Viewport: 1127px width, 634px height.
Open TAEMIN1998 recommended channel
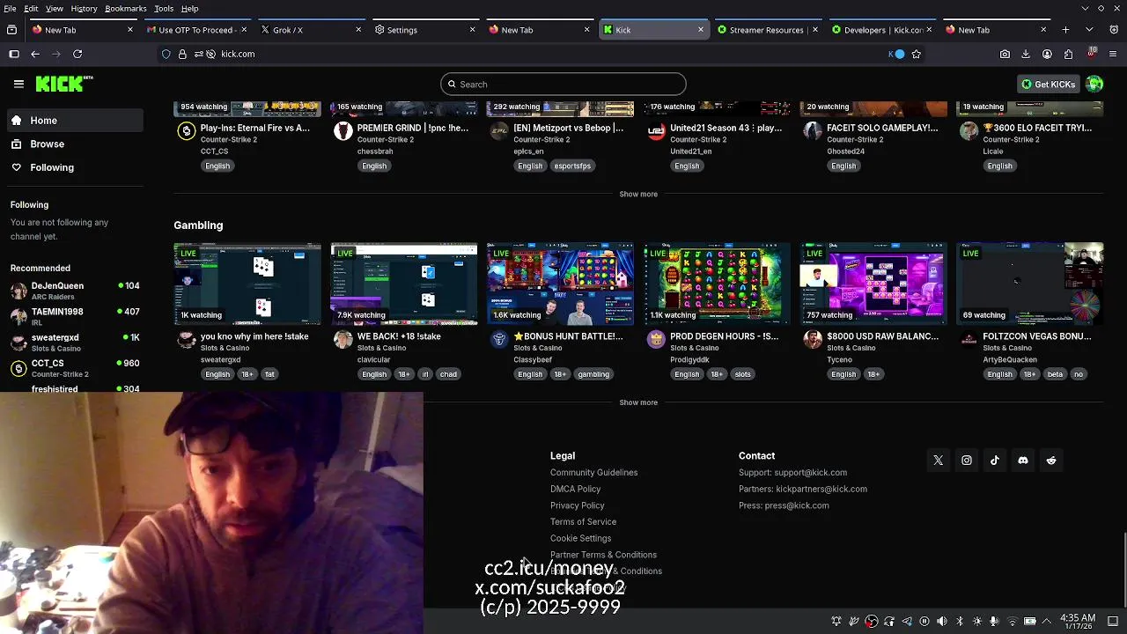[x=74, y=316]
